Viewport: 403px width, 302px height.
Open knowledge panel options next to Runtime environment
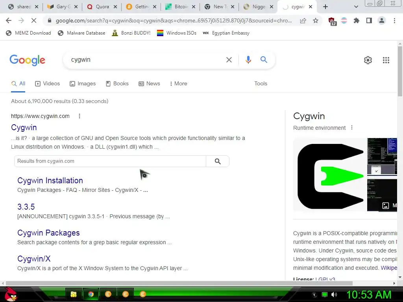pos(351,128)
